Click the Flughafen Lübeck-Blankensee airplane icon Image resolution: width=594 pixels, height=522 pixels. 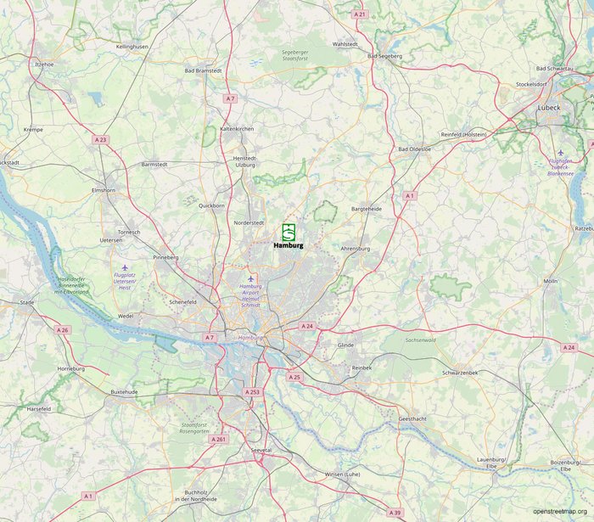click(560, 153)
